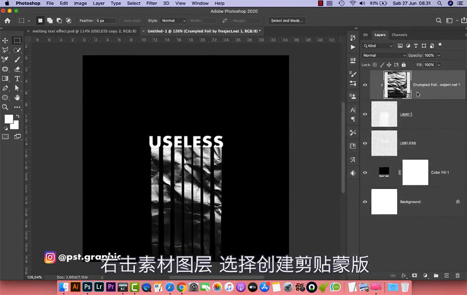Open the blend mode Normal dropdown
Viewport: 467px width, 295px height.
pyautogui.click(x=384, y=55)
